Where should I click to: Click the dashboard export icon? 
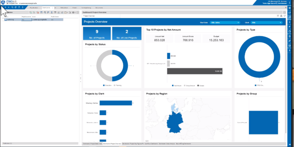click(281, 16)
